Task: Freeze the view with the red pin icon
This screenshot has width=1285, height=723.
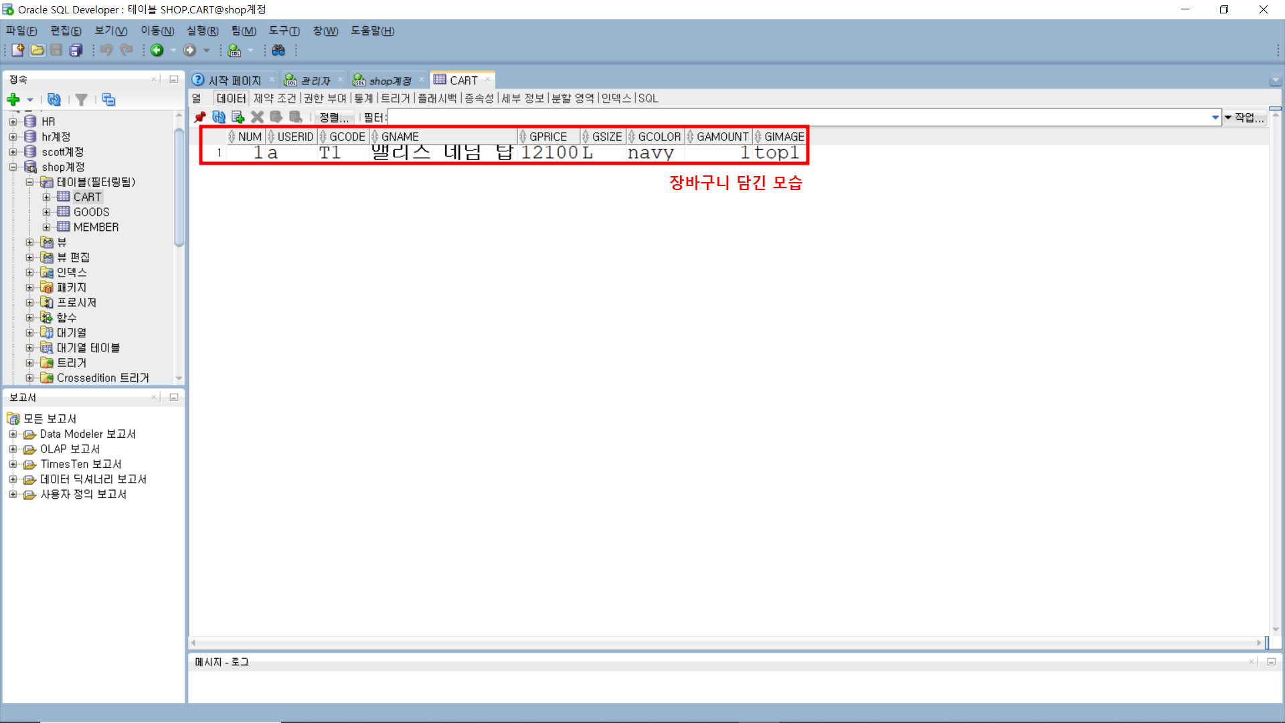Action: (x=199, y=117)
